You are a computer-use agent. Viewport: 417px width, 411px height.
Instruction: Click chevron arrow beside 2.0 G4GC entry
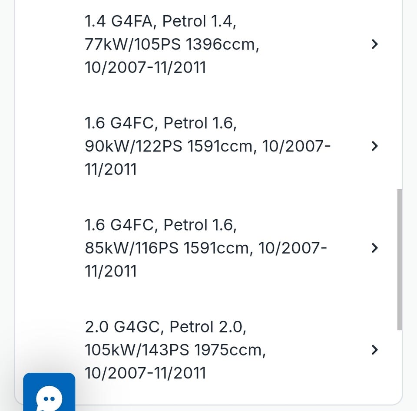[x=375, y=349]
